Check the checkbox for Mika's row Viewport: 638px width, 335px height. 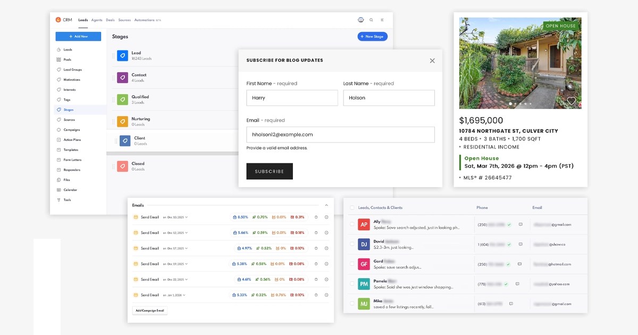(352, 304)
